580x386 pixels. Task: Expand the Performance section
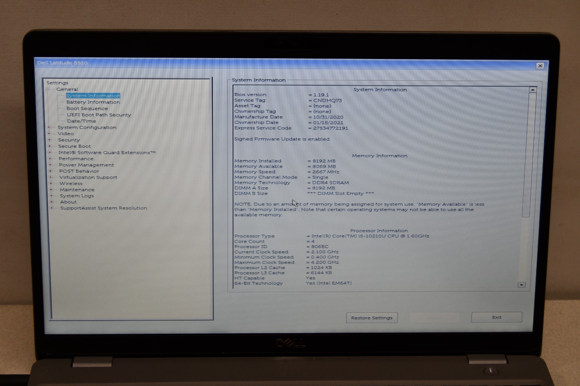(x=50, y=158)
